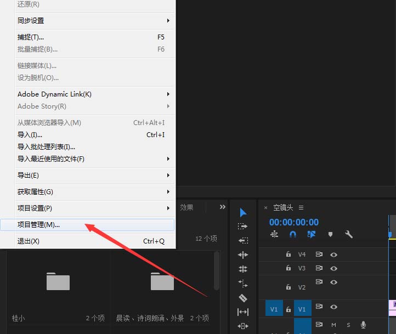396x334 pixels.
Task: Toggle lock on track V1
Action: [x=288, y=309]
